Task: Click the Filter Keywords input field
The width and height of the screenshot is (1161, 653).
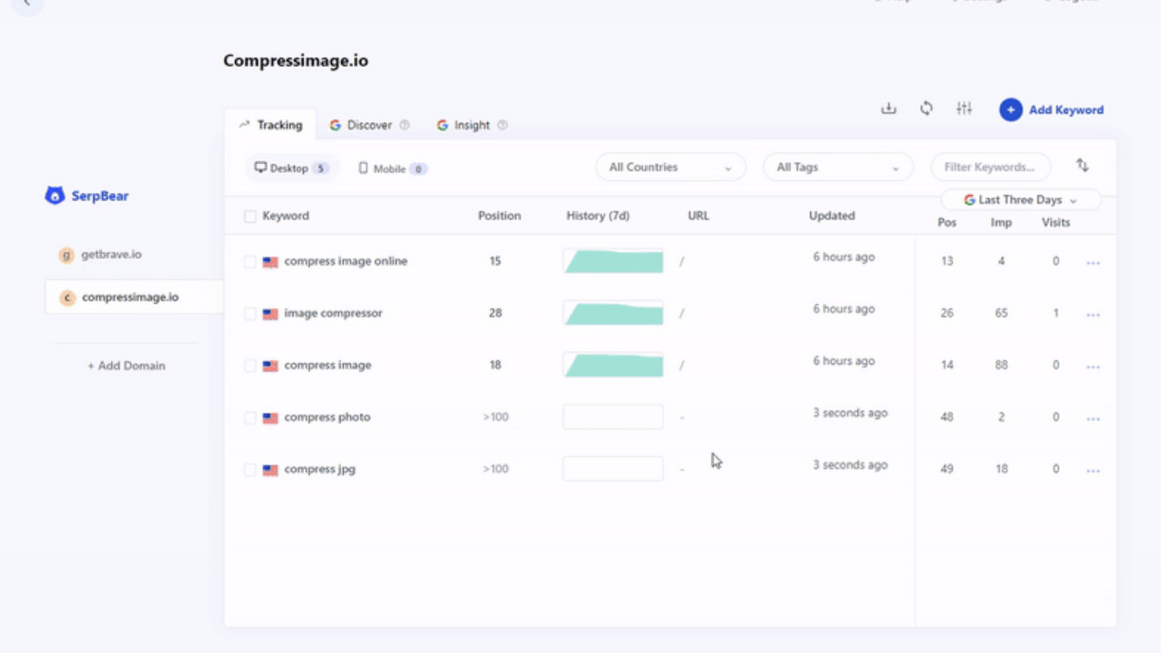Action: pos(990,167)
